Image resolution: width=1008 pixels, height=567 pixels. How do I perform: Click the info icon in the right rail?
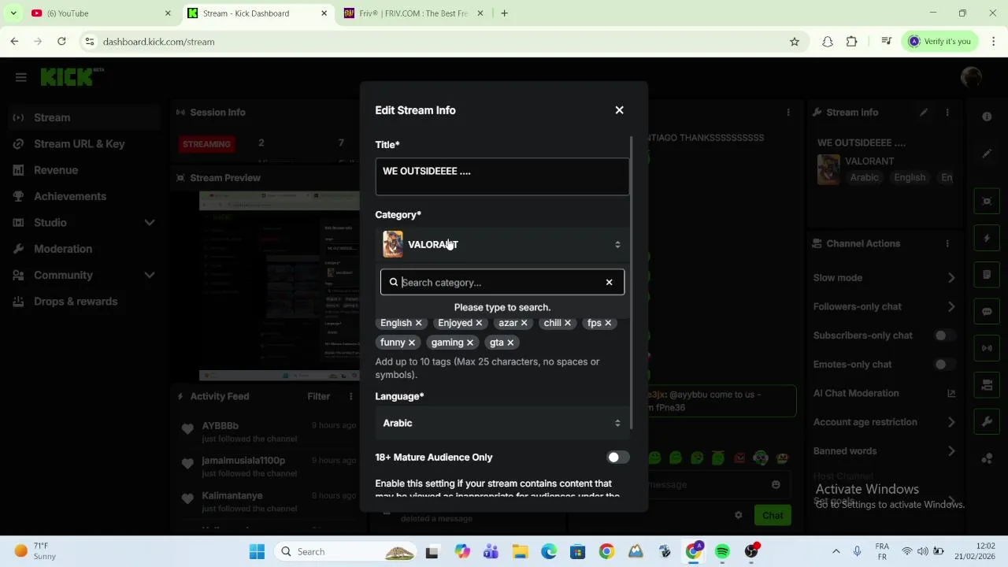coord(987,117)
